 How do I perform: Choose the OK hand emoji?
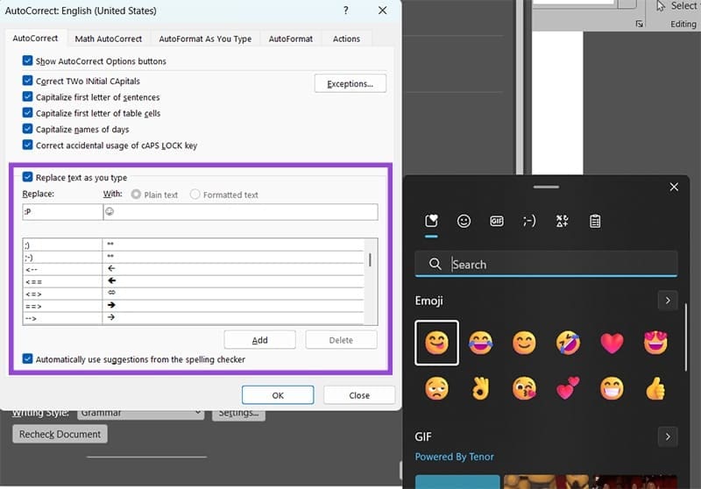pyautogui.click(x=479, y=387)
